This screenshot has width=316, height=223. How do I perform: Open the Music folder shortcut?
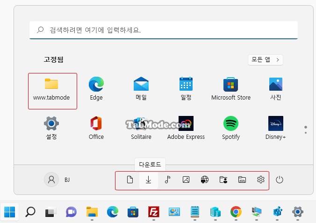167,180
